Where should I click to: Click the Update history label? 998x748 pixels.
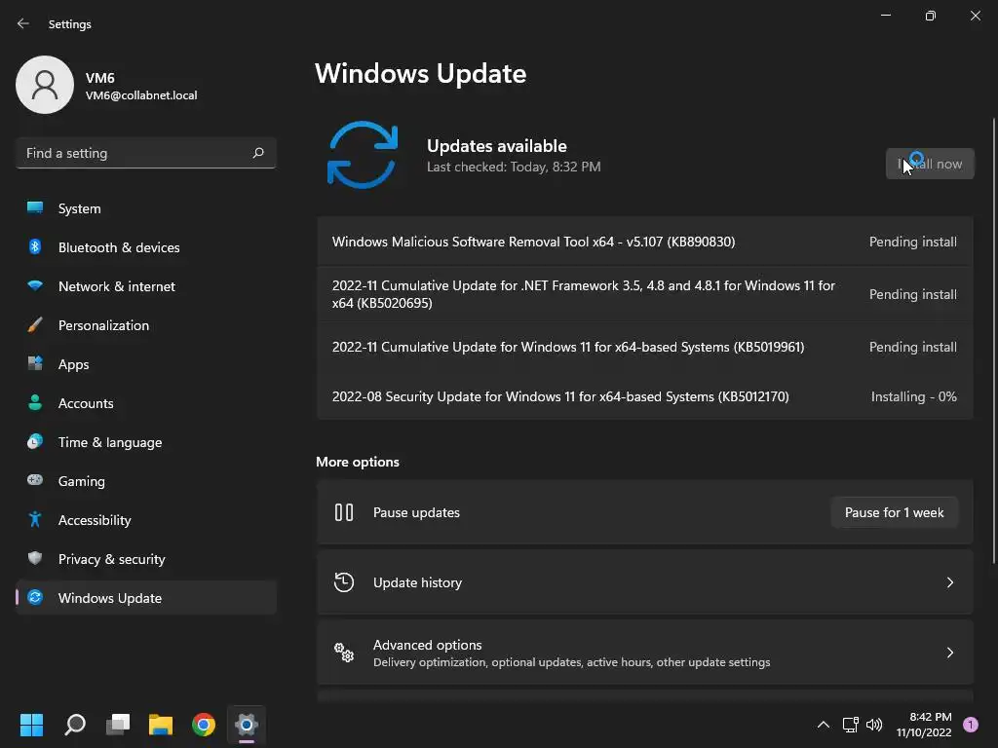click(x=417, y=582)
